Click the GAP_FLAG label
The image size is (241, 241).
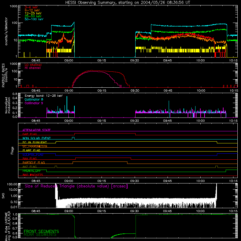(30, 134)
